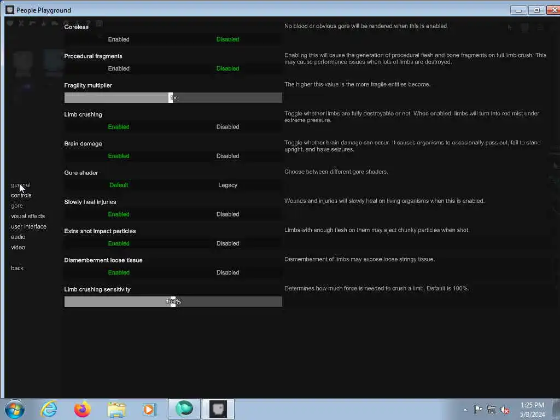Viewport: 560px width, 420px height.
Task: Set Goreless to Enabled
Action: tap(119, 39)
